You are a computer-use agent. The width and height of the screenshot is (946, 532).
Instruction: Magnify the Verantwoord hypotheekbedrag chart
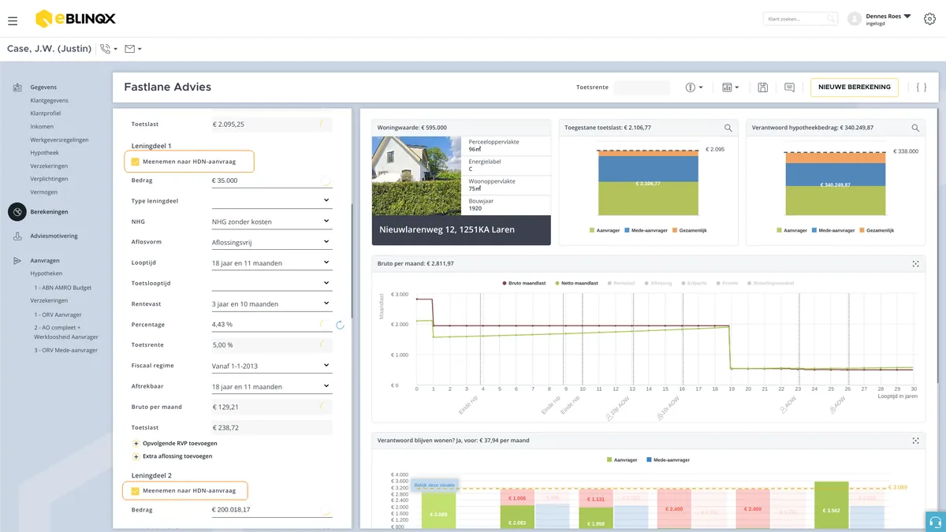915,128
